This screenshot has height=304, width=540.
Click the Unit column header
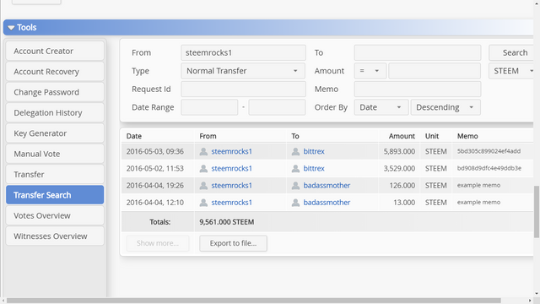point(432,136)
